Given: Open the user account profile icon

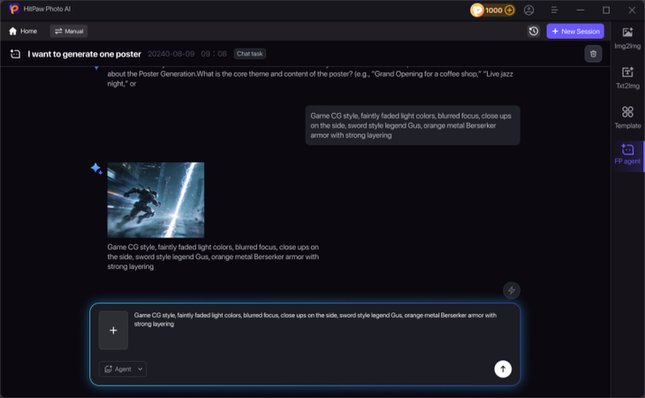Looking at the screenshot, I should point(529,10).
